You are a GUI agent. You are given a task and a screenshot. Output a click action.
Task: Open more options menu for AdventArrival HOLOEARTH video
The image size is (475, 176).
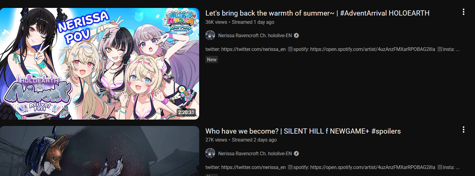463,12
